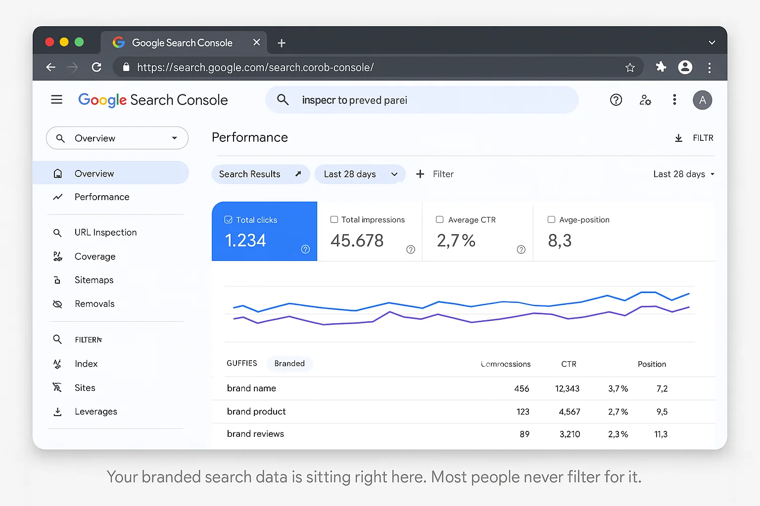760x506 pixels.
Task: Click inside the search queries input field
Action: tap(422, 100)
